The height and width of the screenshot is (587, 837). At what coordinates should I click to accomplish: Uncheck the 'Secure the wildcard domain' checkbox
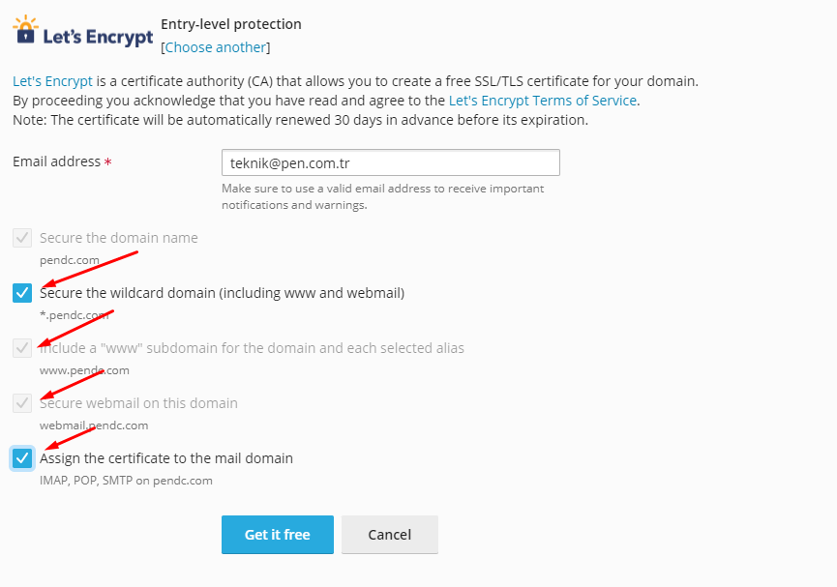[x=22, y=293]
